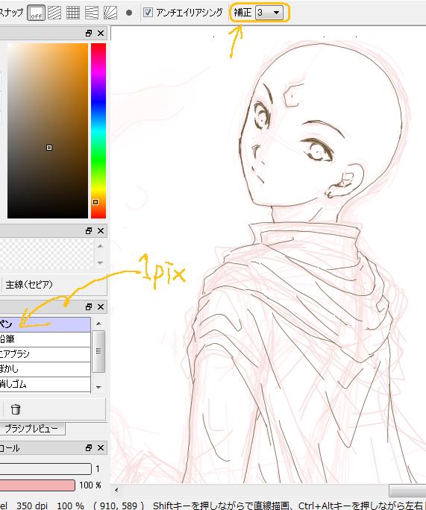Select the parallel lines snap icon
426x510 pixels.
click(54, 13)
